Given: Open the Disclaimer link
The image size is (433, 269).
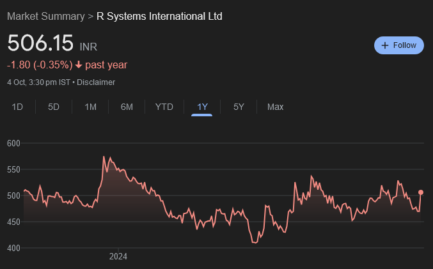Looking at the screenshot, I should coord(96,82).
